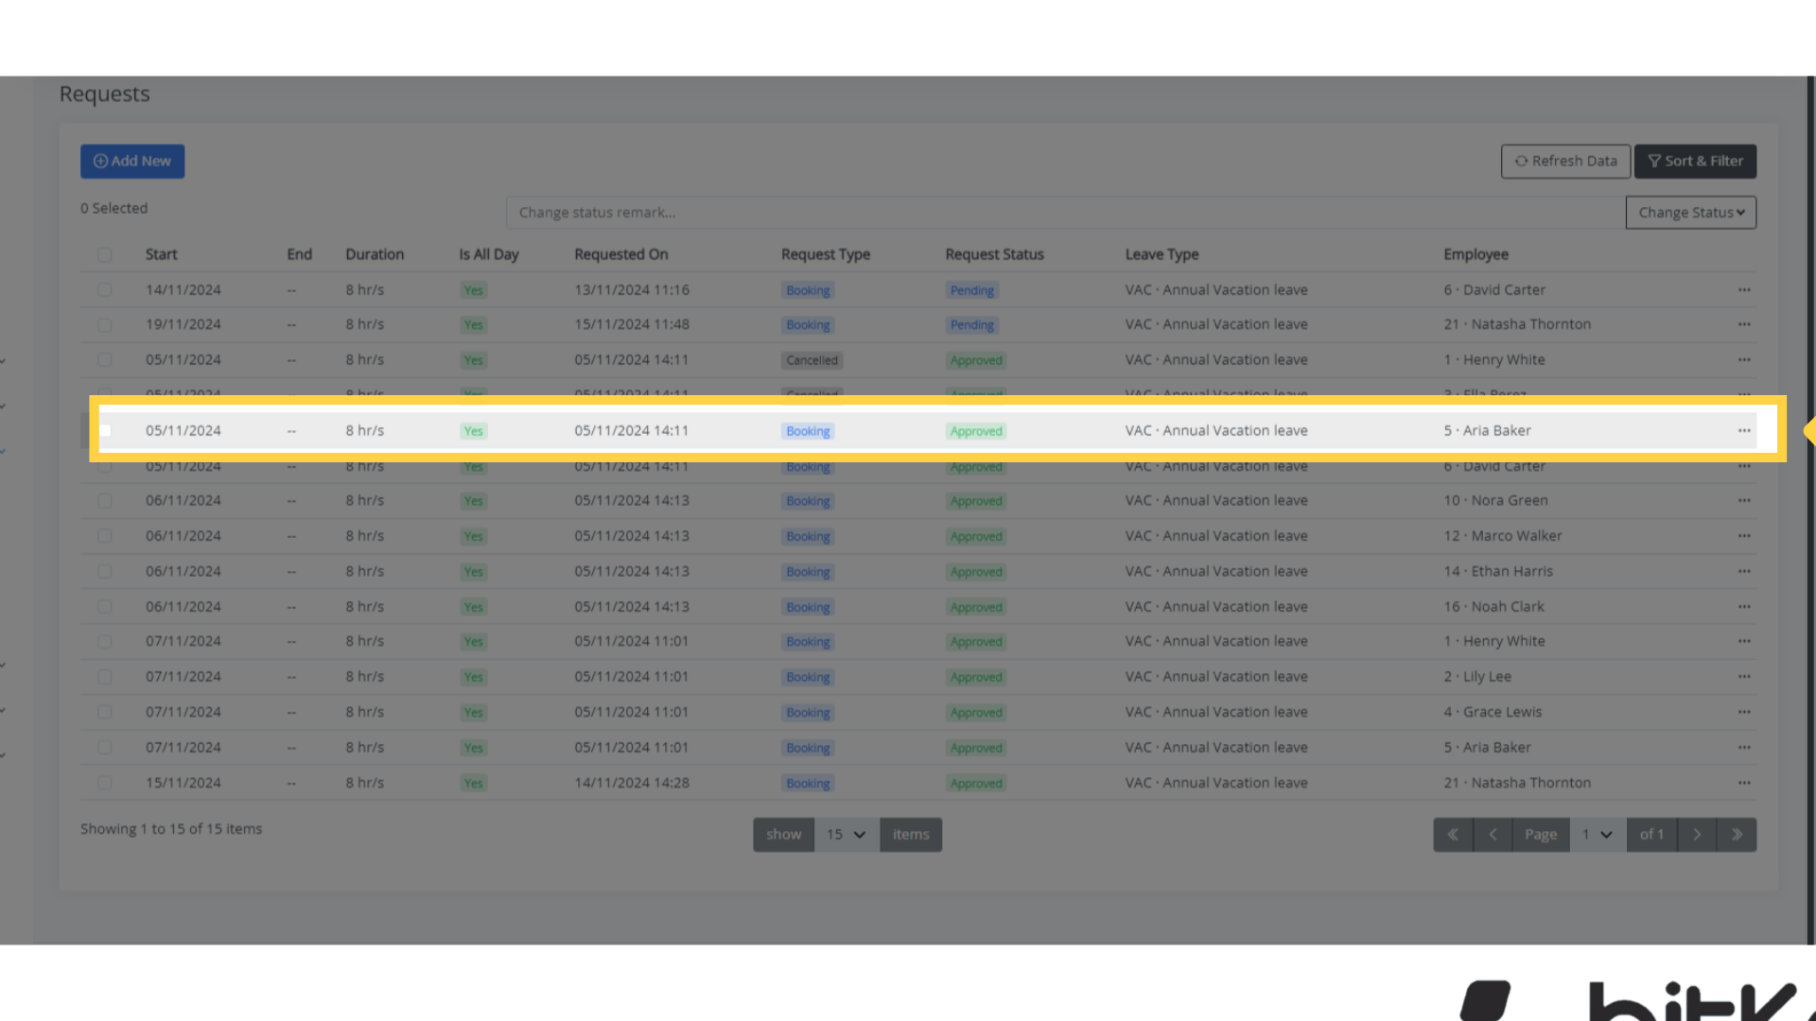
Task: Jump to last page using double-right chevron
Action: [x=1737, y=834]
